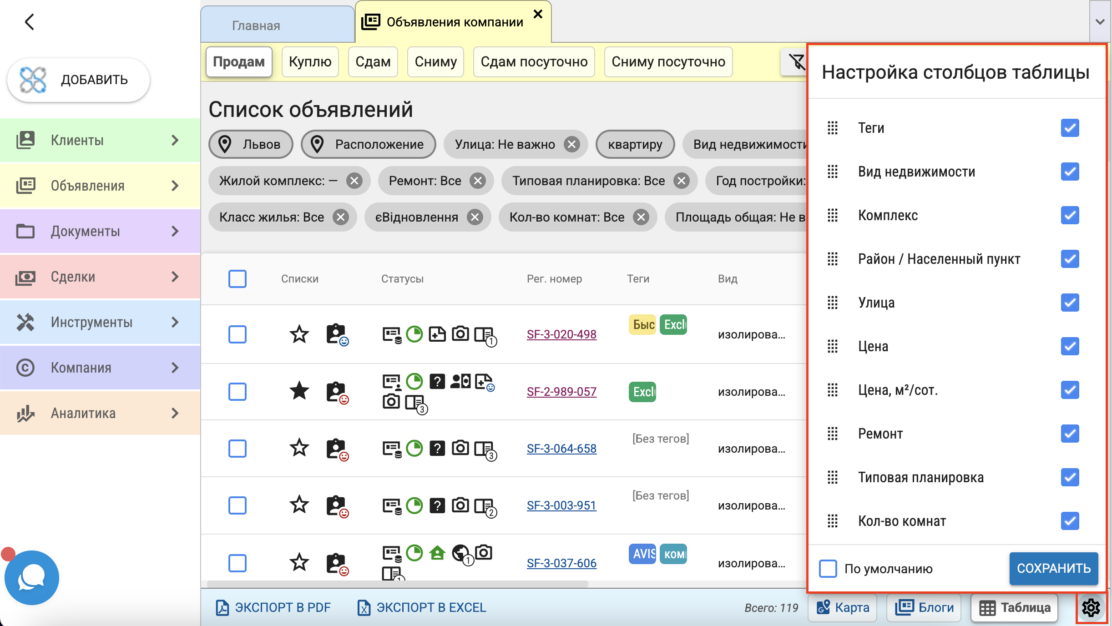
Task: Expand the Документы sidebar menu
Action: [x=100, y=231]
